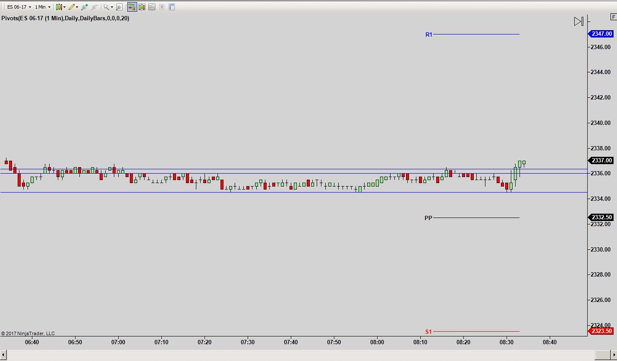Open the strategies line chart icon
The image size is (617, 361).
coord(152,7)
